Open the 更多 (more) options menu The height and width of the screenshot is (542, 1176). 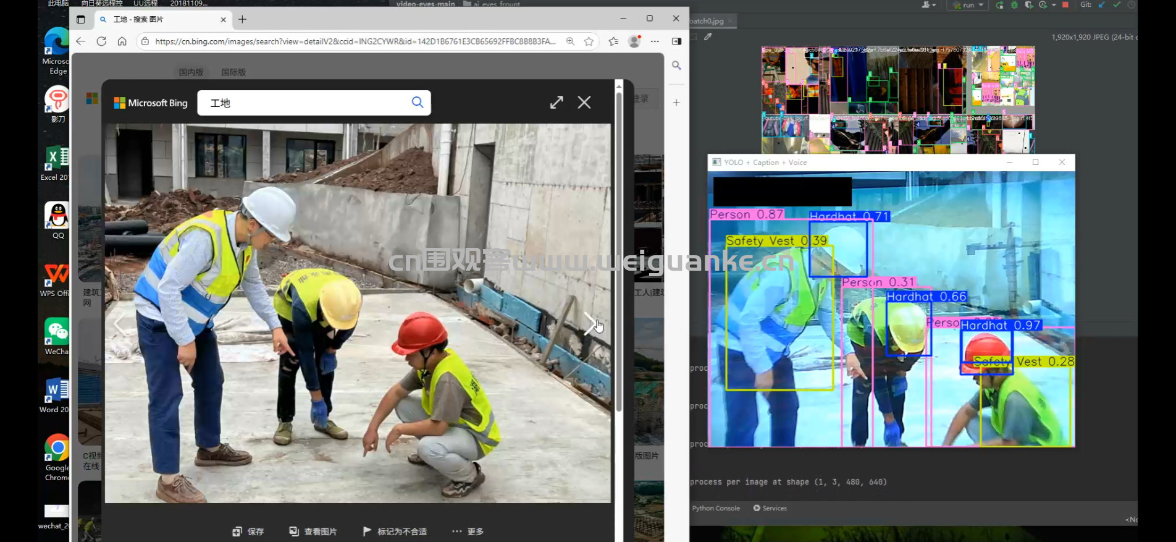pos(468,531)
